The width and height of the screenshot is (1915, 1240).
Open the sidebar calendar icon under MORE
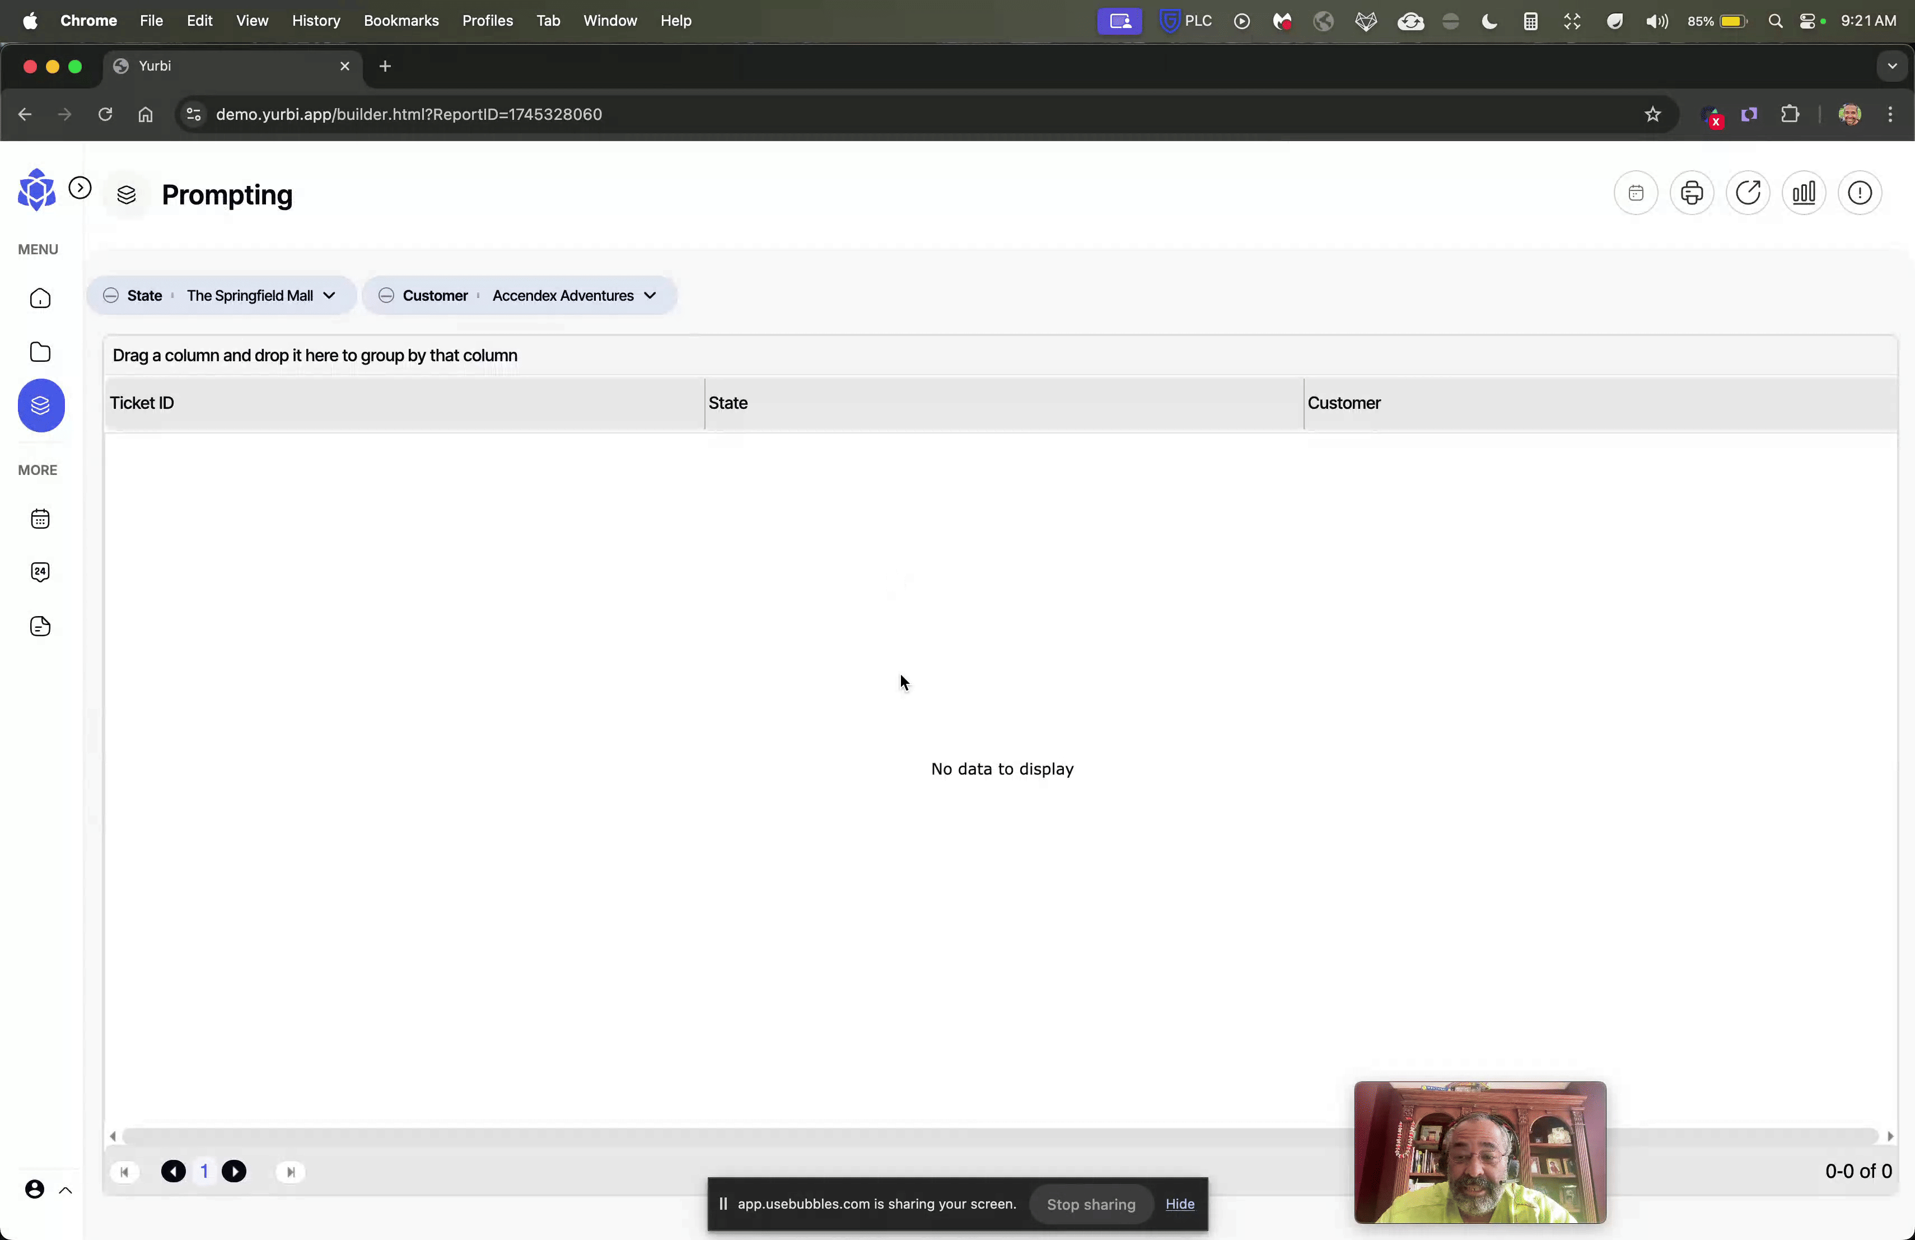point(40,519)
